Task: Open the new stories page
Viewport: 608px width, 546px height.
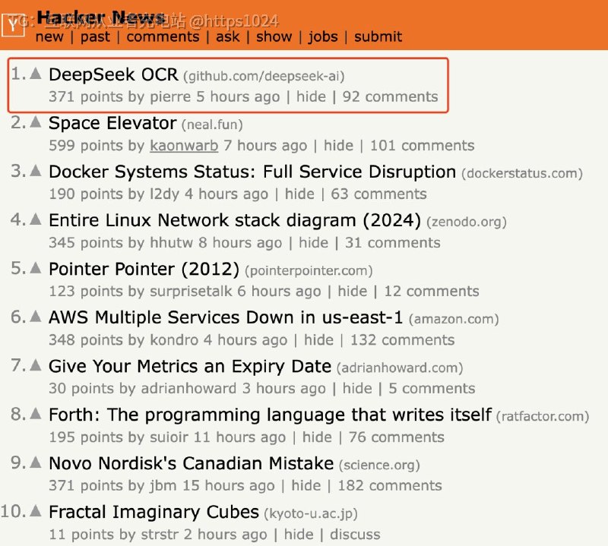Action: coord(49,36)
